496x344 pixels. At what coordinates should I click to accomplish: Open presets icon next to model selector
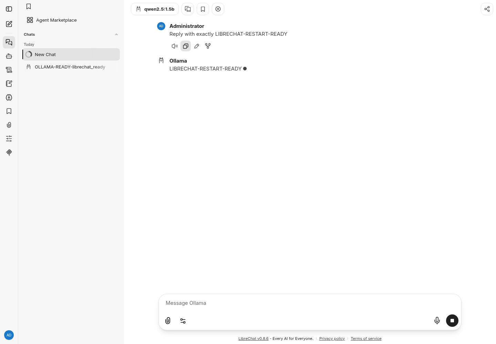click(x=188, y=9)
